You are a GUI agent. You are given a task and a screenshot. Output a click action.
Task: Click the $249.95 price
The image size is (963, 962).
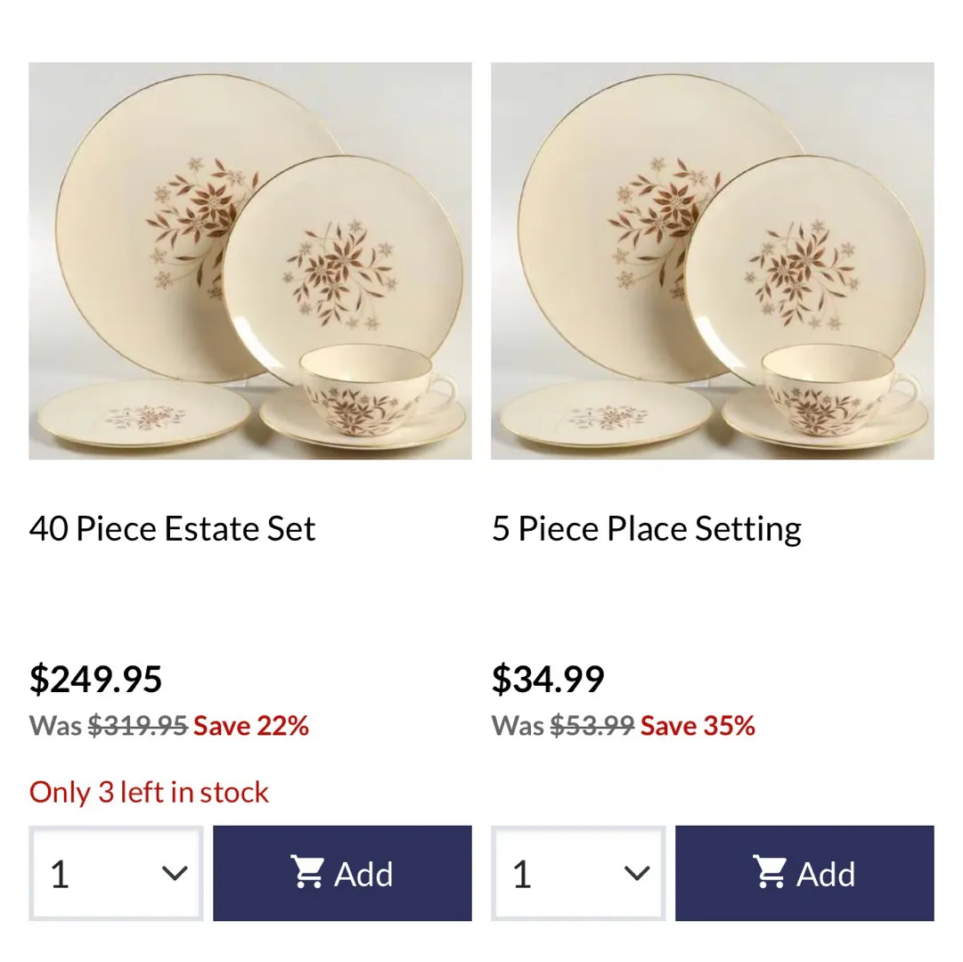[95, 680]
